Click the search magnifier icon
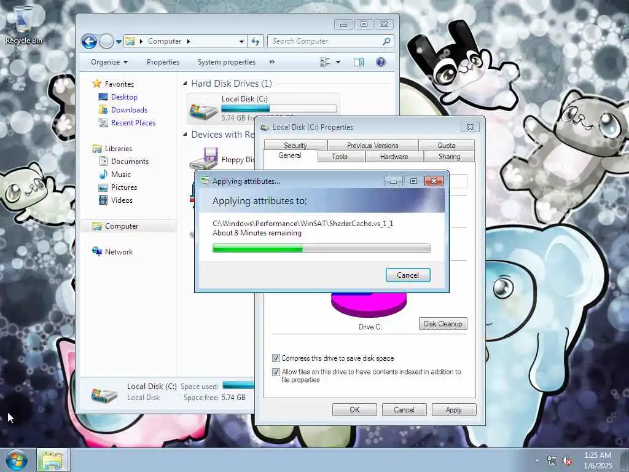629x472 pixels. (x=386, y=41)
